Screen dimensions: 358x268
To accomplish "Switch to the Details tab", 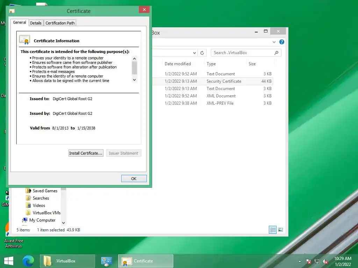I will (x=36, y=23).
